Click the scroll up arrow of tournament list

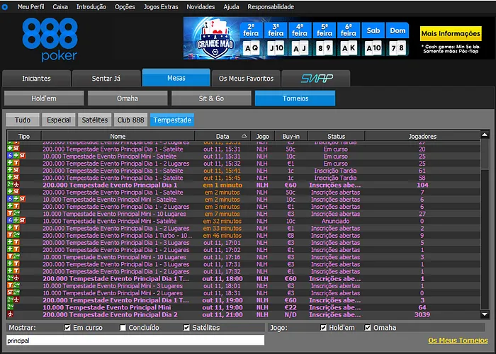click(485, 135)
